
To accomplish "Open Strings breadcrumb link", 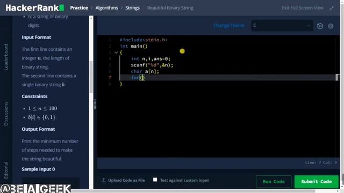I will point(133,8).
